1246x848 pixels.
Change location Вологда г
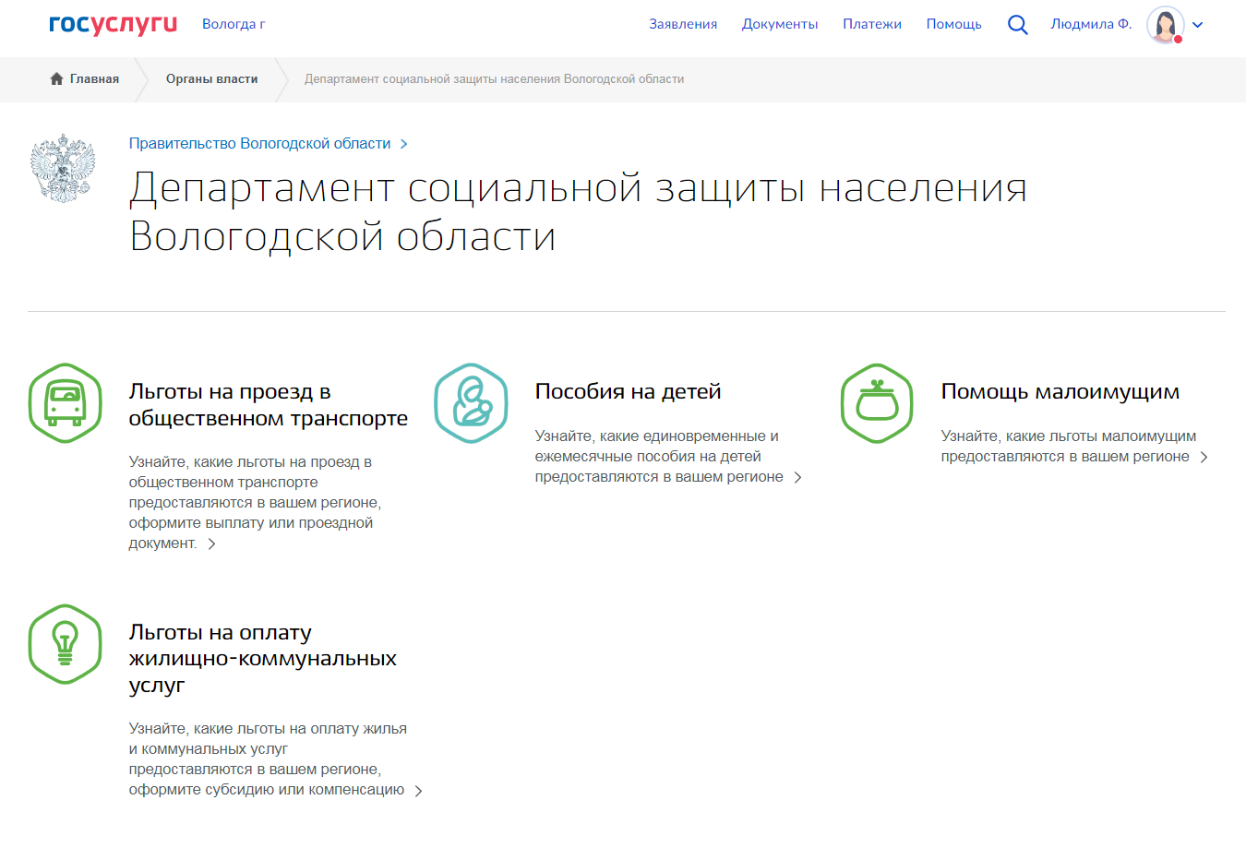coord(234,24)
